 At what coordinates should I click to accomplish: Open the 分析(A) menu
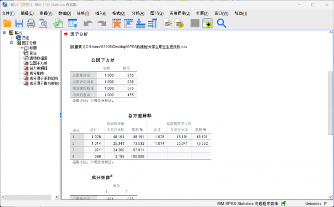138,13
